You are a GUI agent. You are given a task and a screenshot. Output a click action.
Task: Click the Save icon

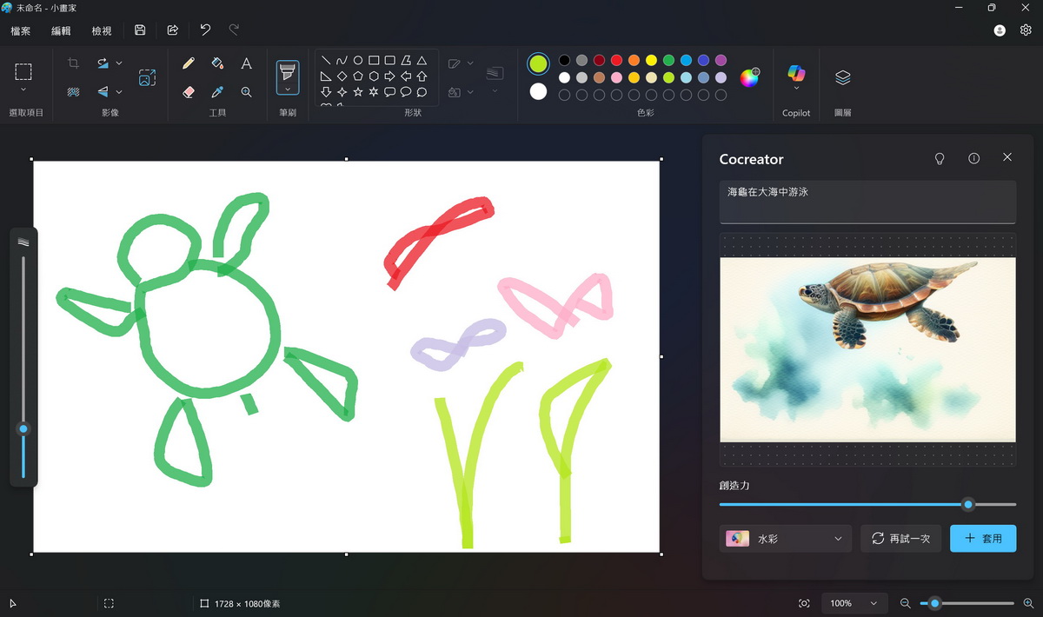[x=140, y=30]
